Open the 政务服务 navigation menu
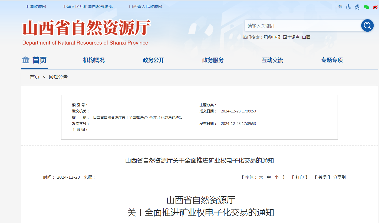This screenshot has width=379, height=223. [213, 60]
